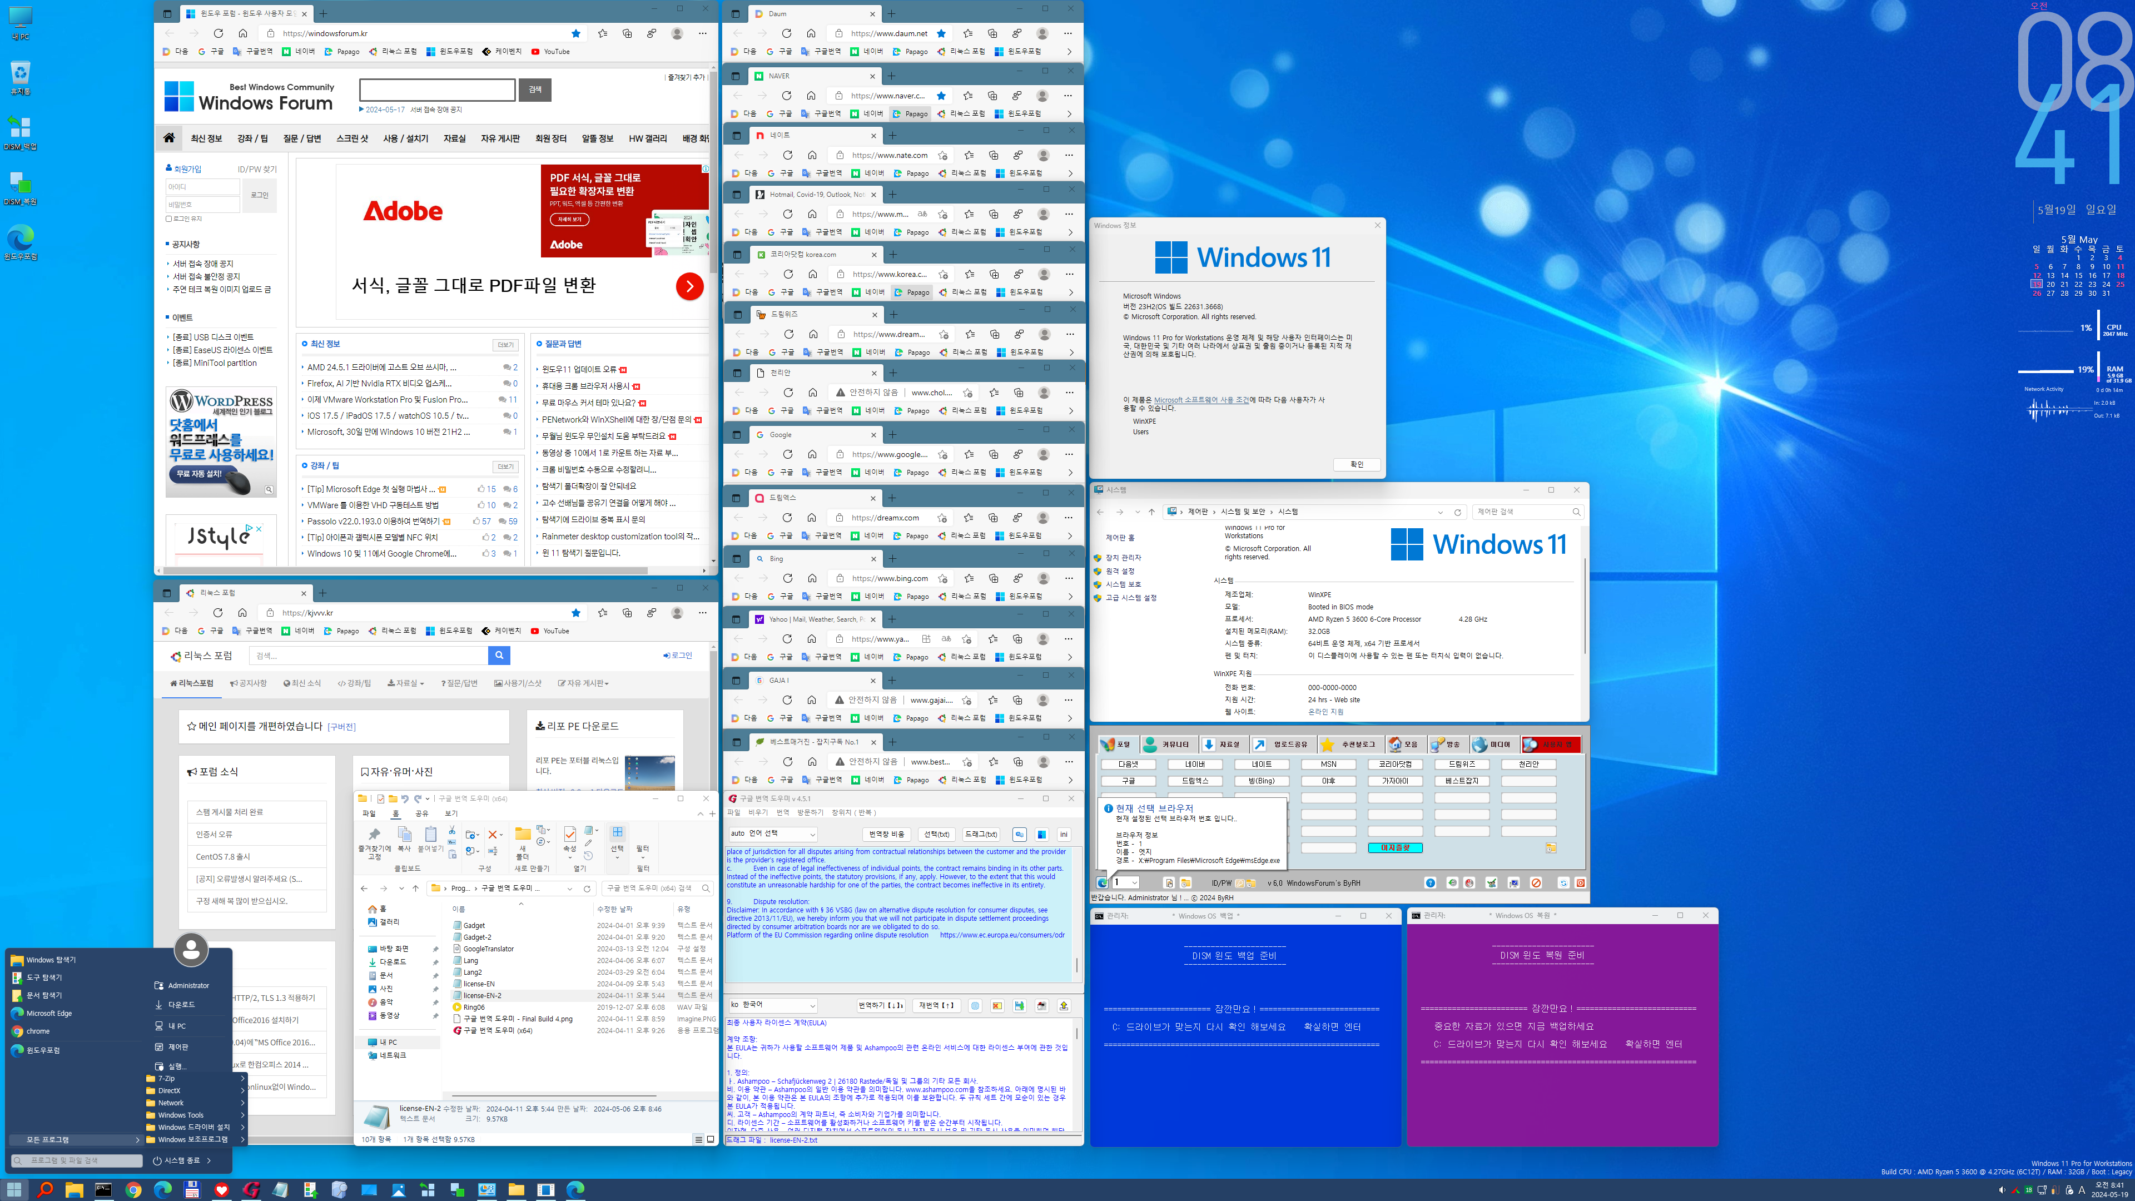Open the browser number 1 dropdown in the launcher
The height and width of the screenshot is (1201, 2135).
(x=1125, y=883)
